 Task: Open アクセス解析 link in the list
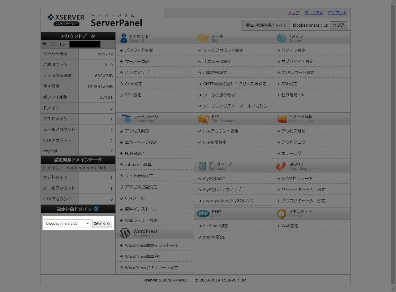pyautogui.click(x=293, y=131)
